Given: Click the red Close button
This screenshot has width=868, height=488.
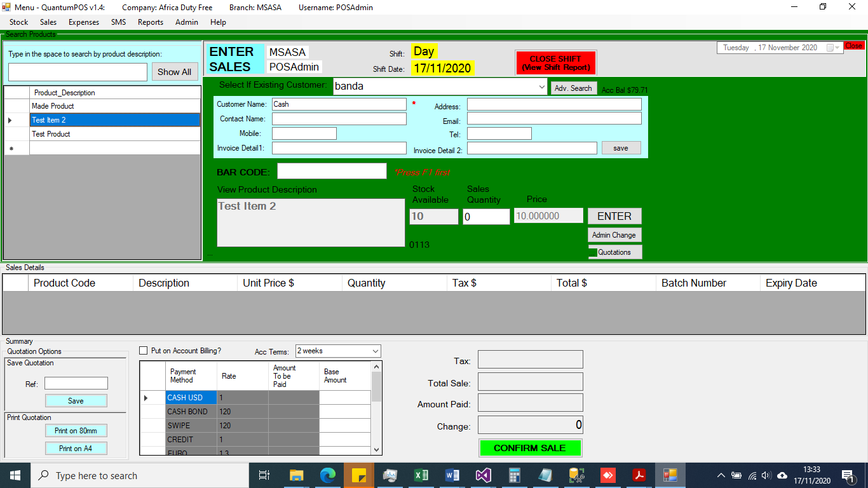Looking at the screenshot, I should point(854,45).
